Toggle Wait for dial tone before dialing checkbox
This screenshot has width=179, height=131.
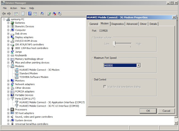click(105, 86)
